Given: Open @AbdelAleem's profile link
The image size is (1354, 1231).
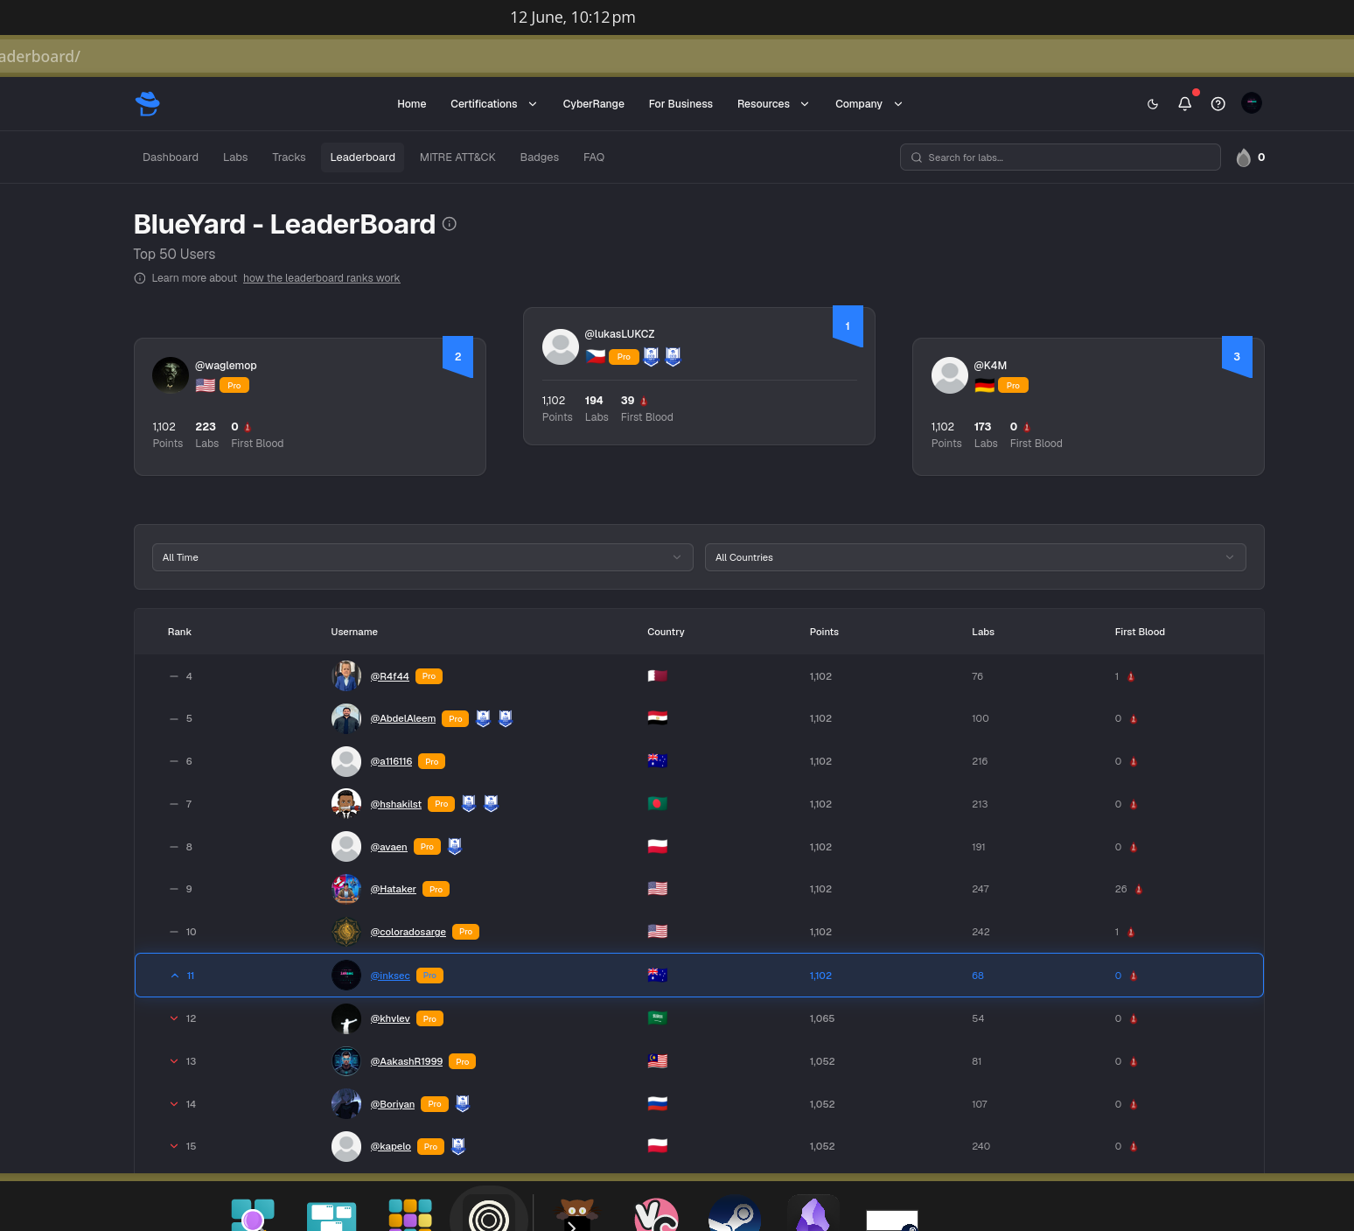Looking at the screenshot, I should 402,718.
